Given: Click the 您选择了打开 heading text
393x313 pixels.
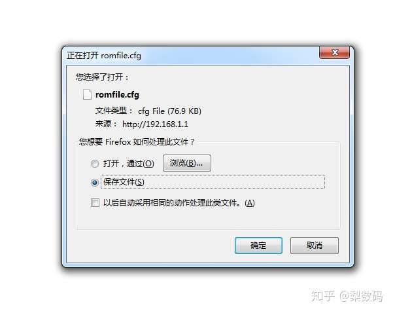Looking at the screenshot, I should [x=102, y=77].
